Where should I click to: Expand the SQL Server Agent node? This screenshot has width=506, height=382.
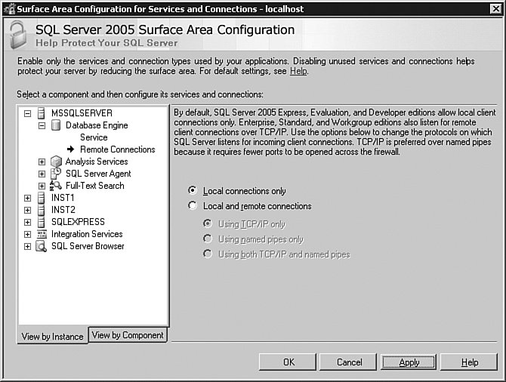(42, 174)
